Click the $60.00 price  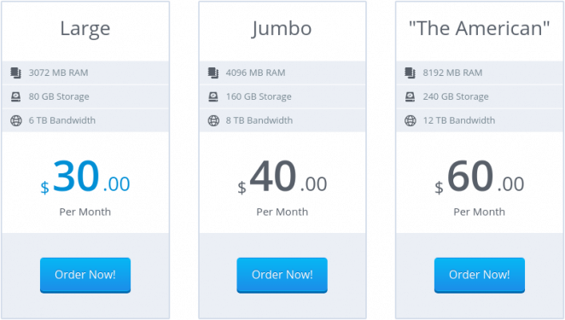(x=480, y=177)
